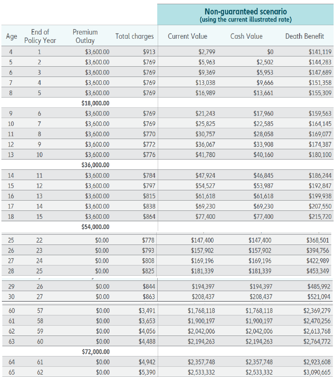Select death benefit $141,119 cell

(x=320, y=52)
